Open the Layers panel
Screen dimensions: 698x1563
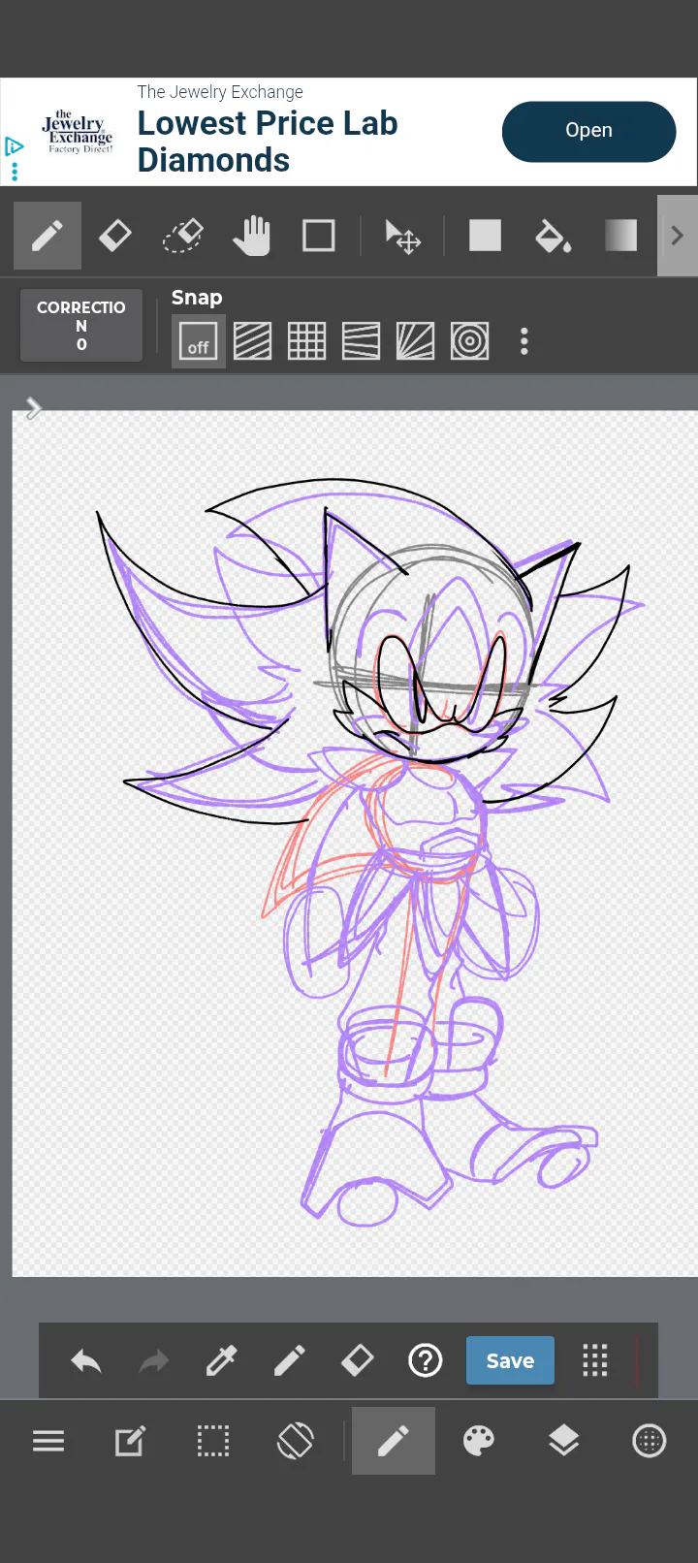click(564, 1442)
